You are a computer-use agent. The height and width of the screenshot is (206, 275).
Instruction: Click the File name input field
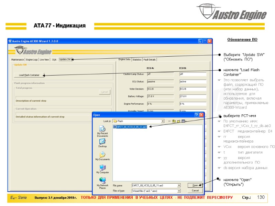point(155,185)
